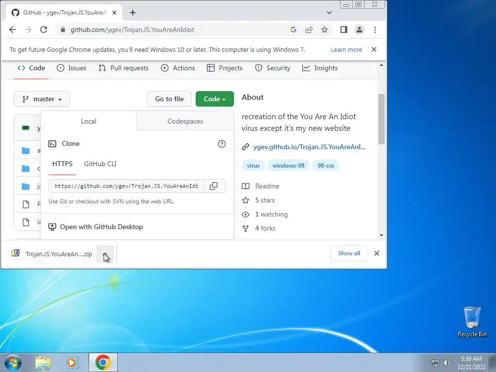The image size is (496, 372).
Task: Open the Recycle Bin desktop icon
Action: pyautogui.click(x=472, y=322)
